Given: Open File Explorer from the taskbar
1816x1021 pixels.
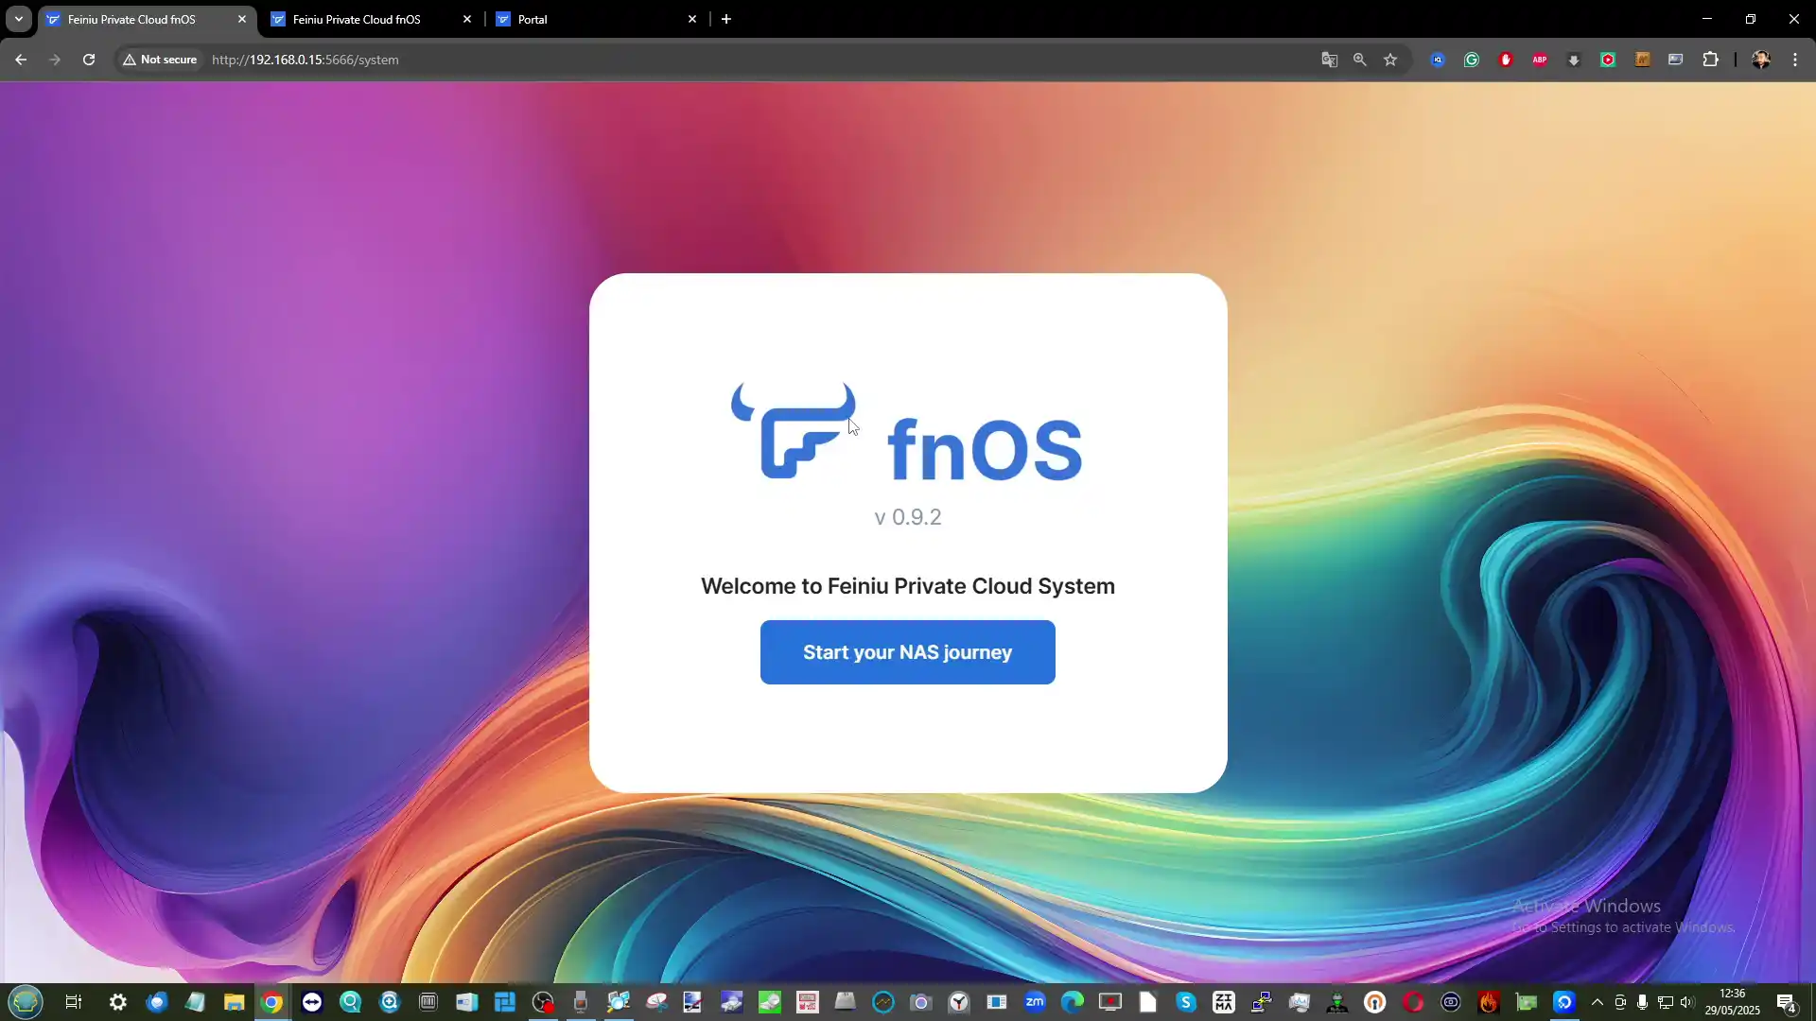Looking at the screenshot, I should pos(234,1002).
